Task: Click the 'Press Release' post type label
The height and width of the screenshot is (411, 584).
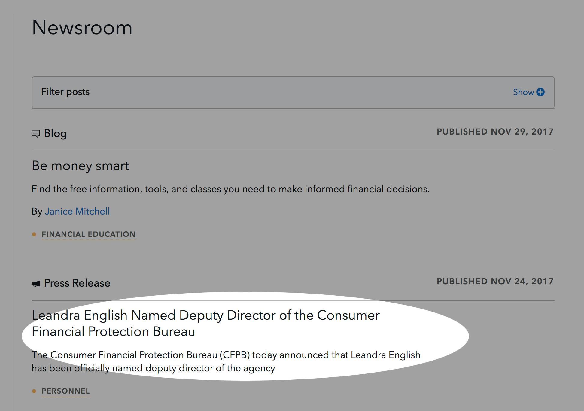Action: pyautogui.click(x=77, y=282)
